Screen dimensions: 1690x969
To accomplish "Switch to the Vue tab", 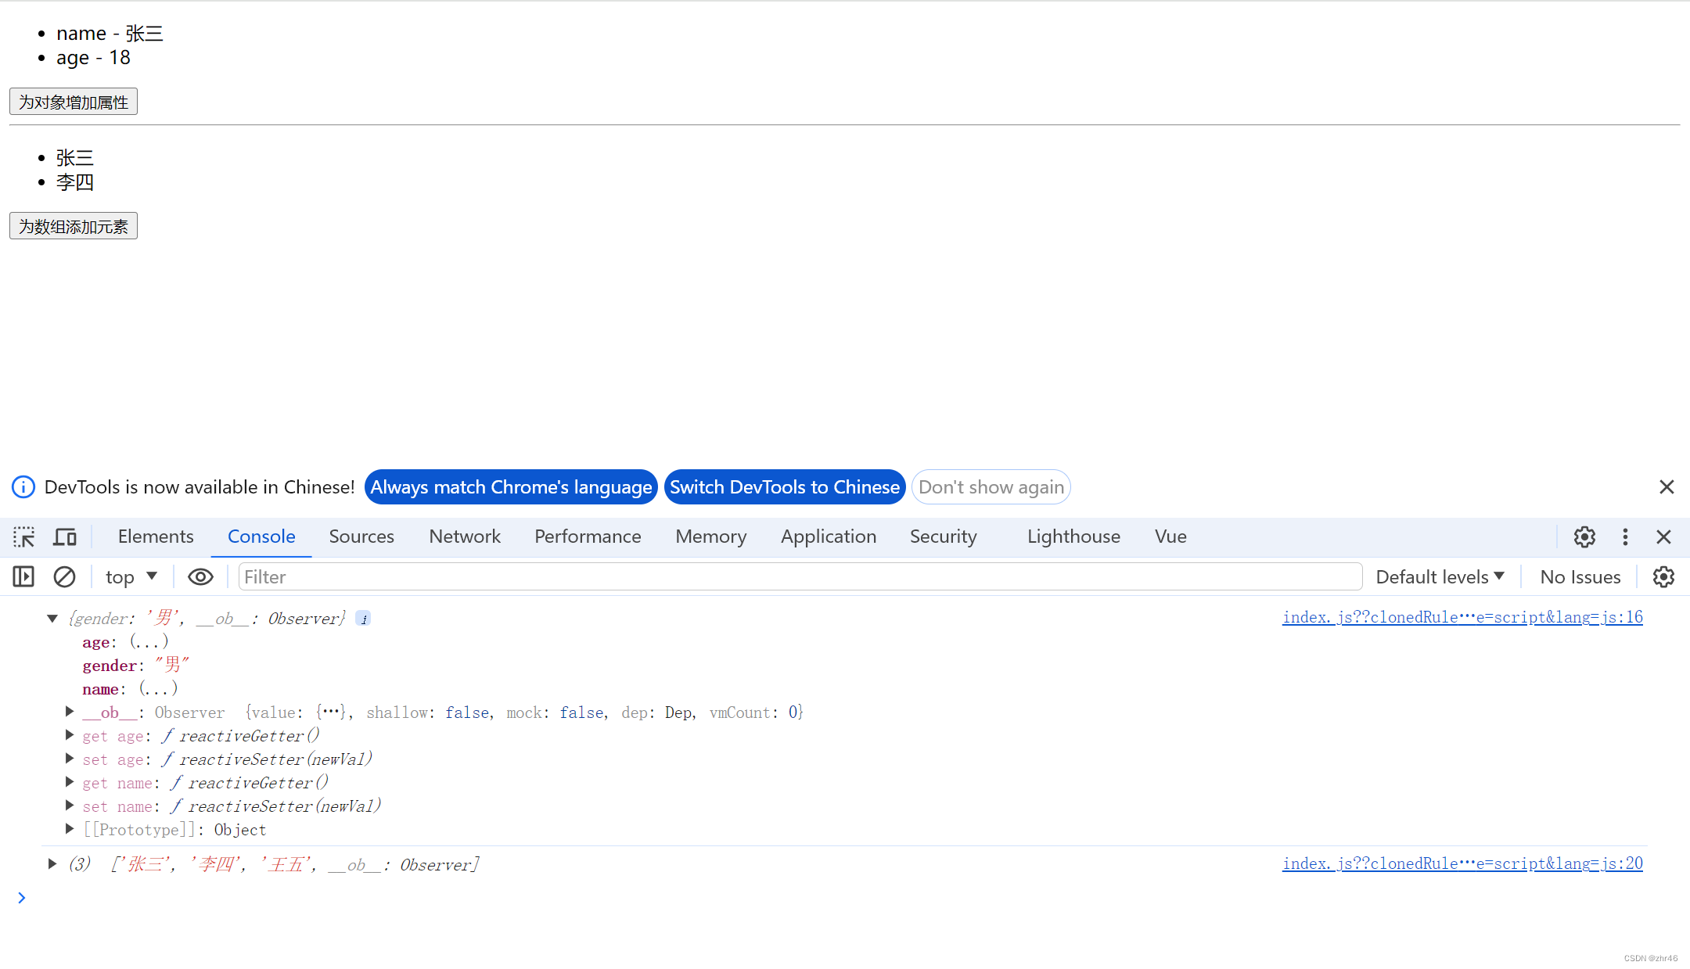I will [x=1170, y=537].
